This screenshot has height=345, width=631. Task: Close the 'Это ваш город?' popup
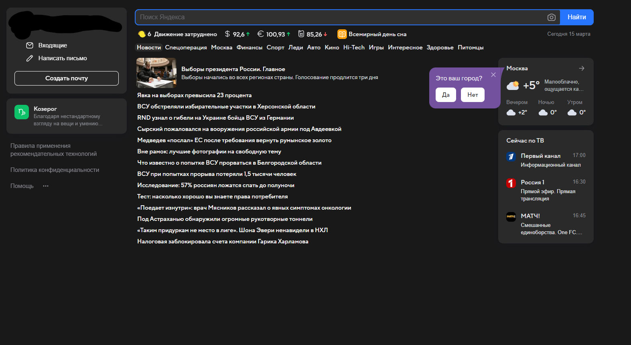coord(493,75)
